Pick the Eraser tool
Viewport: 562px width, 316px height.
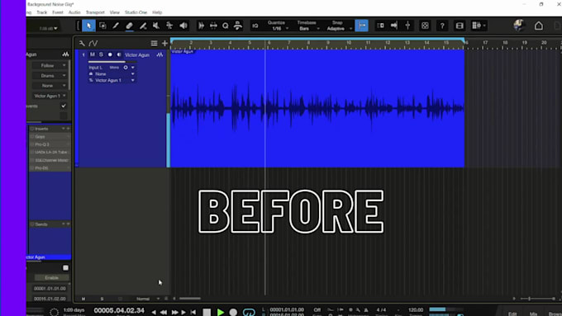(130, 26)
